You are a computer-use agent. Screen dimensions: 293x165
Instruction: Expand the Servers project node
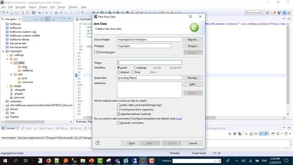(x=3, y=109)
